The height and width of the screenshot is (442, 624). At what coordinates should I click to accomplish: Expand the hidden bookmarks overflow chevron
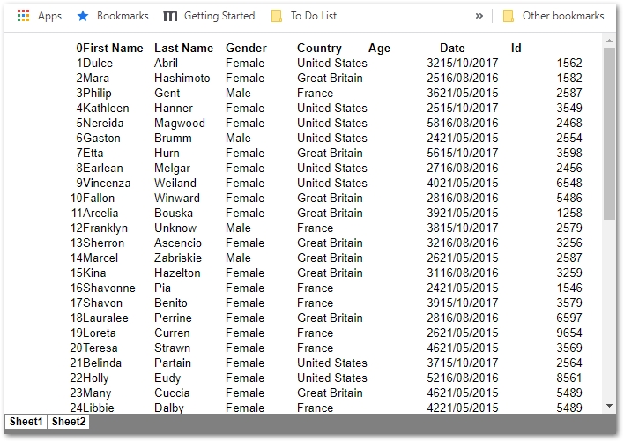click(x=479, y=16)
